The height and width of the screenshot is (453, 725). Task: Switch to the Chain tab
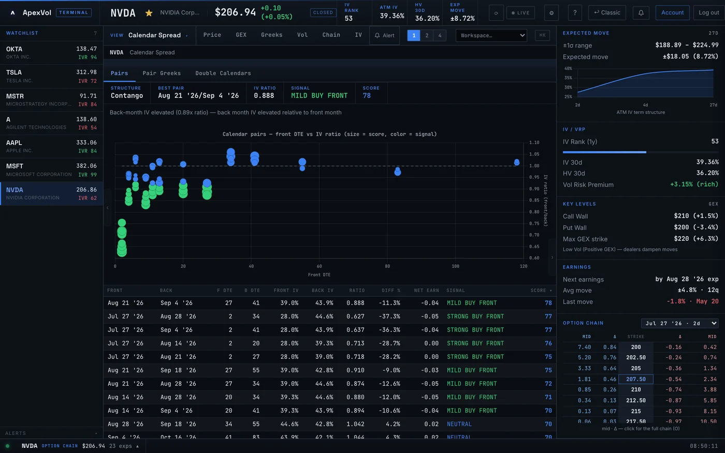pos(331,35)
